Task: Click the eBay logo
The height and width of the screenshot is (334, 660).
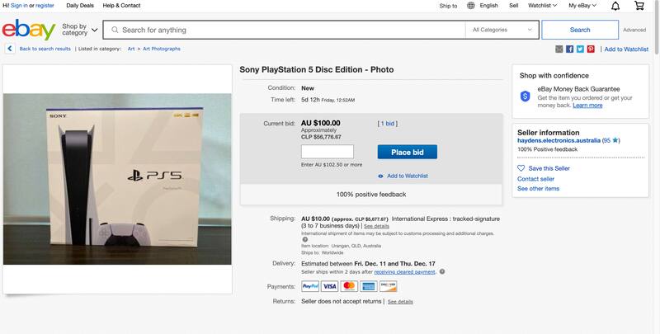Action: point(29,30)
